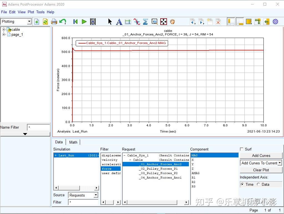Click the Print toolbar icon
The height and width of the screenshot is (214, 284).
(x=54, y=22)
